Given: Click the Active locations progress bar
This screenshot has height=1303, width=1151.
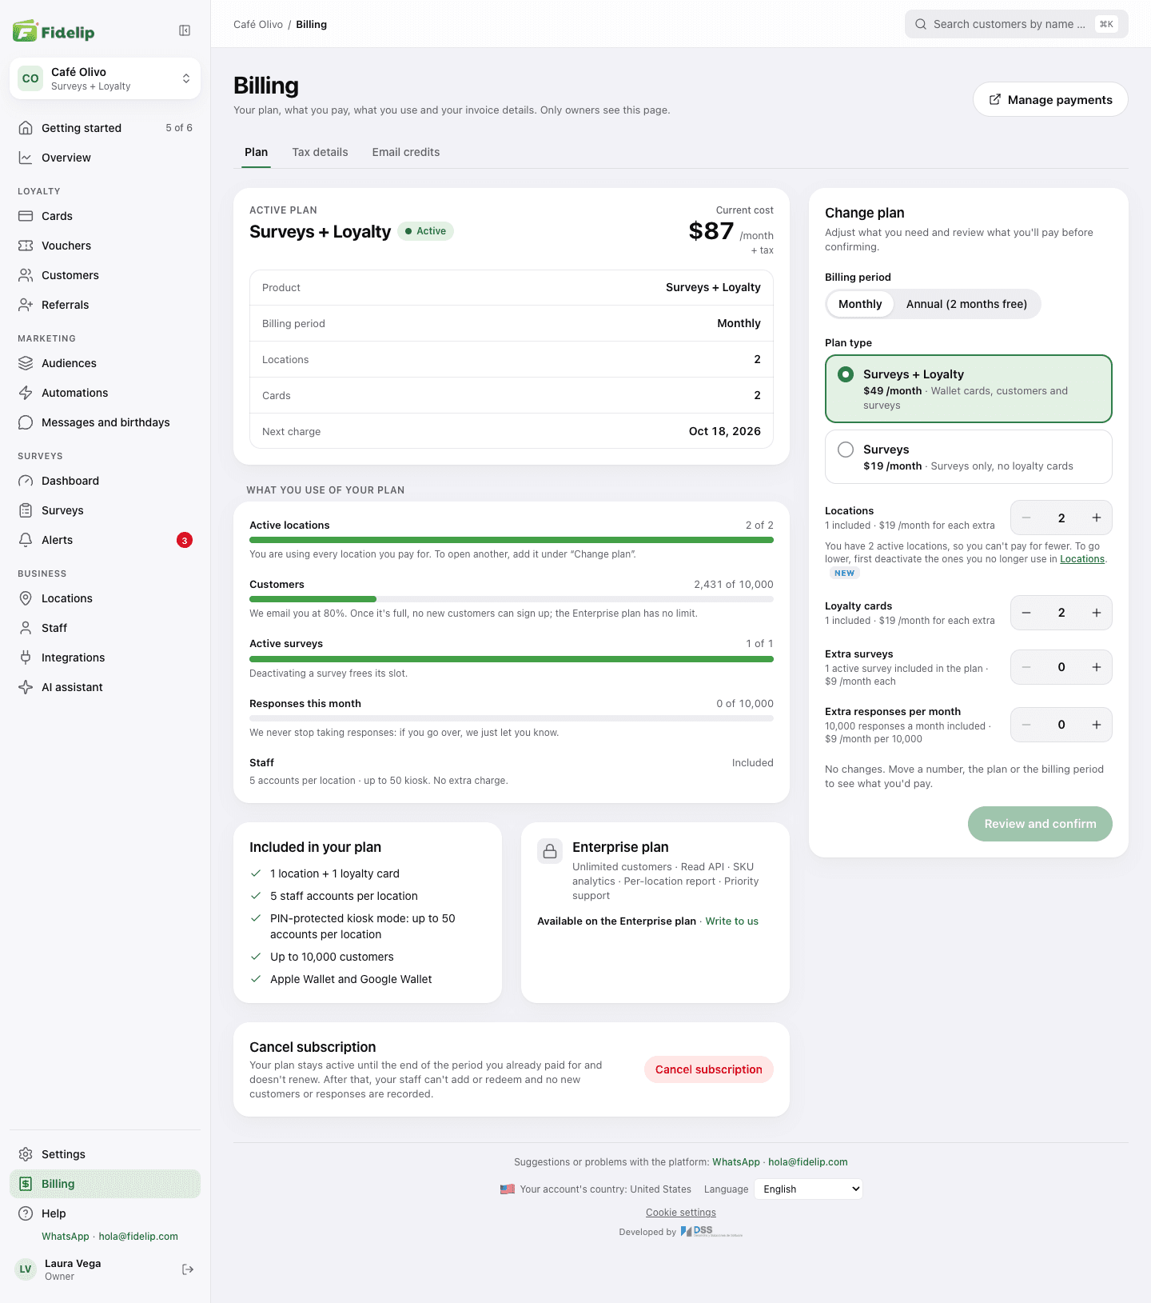Looking at the screenshot, I should pos(512,540).
